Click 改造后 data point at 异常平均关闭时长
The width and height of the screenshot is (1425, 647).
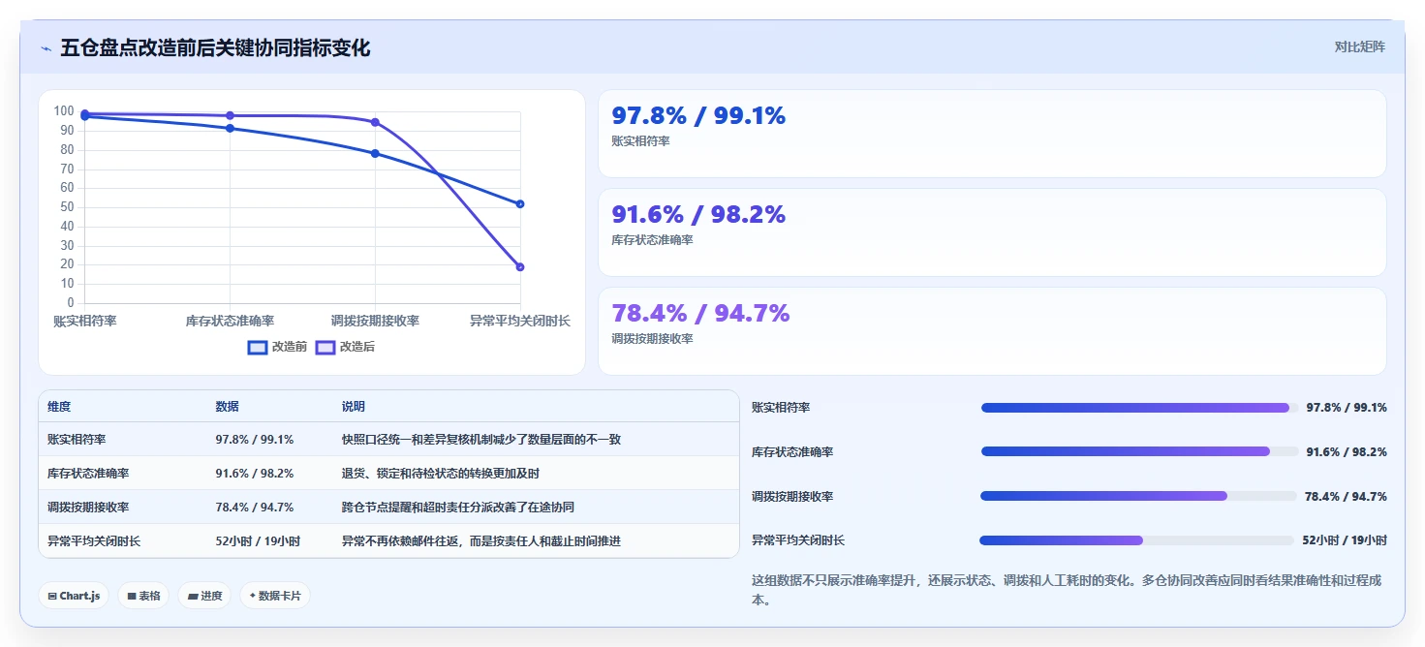(x=520, y=267)
